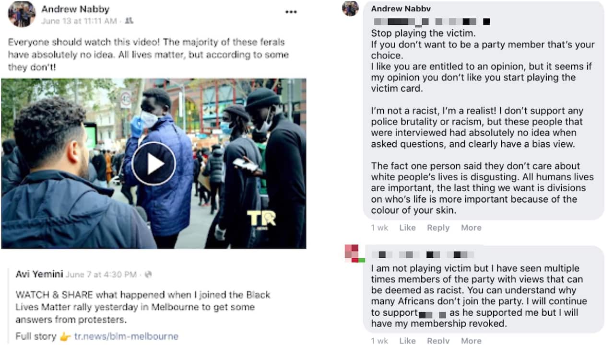Like the second commenter's reply
This screenshot has width=614, height=345.
tap(407, 341)
